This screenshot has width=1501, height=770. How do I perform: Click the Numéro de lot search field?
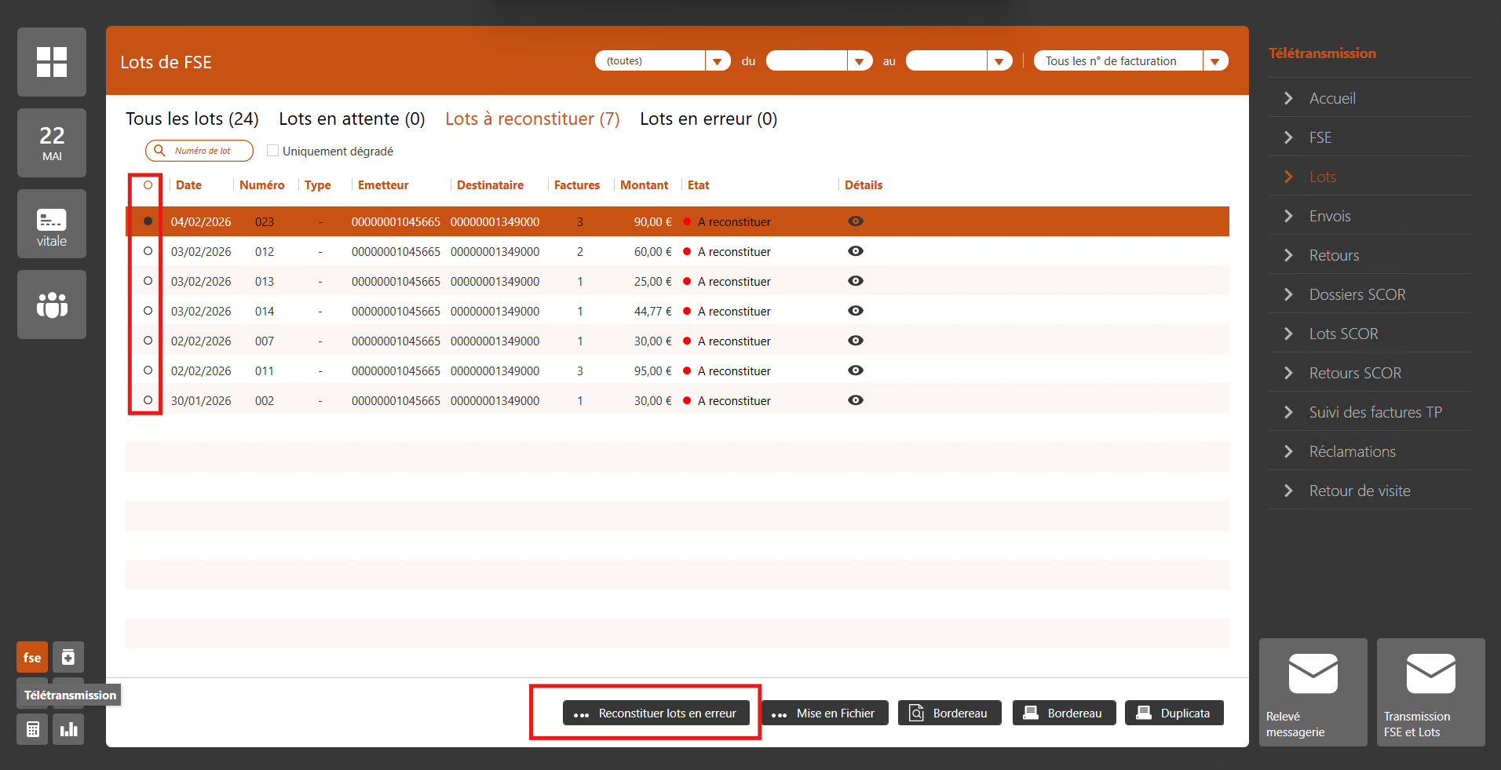199,150
